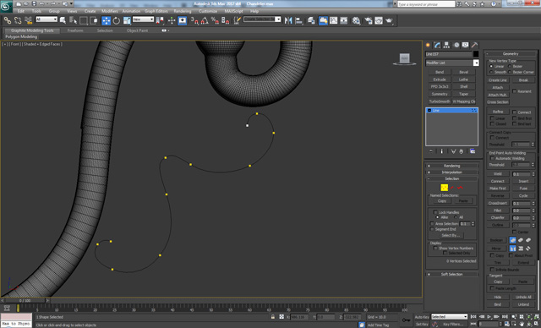Viewport: 541px width, 328px height.
Task: Expand the Soft Selection rollout
Action: pyautogui.click(x=452, y=274)
